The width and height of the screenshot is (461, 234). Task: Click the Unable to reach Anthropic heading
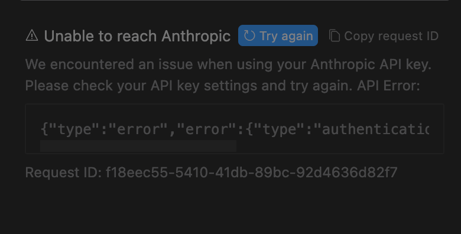137,36
